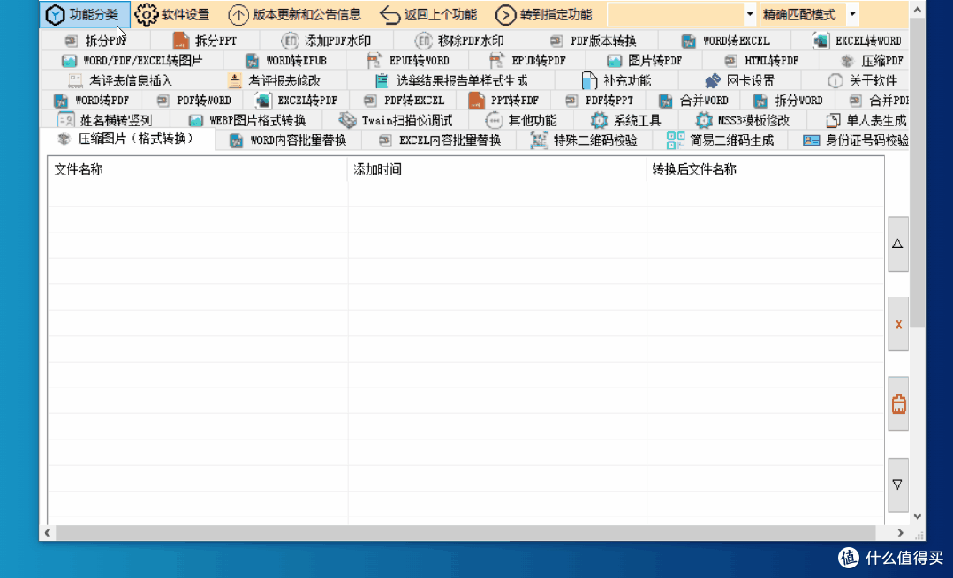Switch to the 拆分PPT tab
The height and width of the screenshot is (578, 953).
205,41
